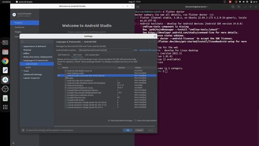Open Advanced Settings
The width and height of the screenshot is (259, 146).
32,75
